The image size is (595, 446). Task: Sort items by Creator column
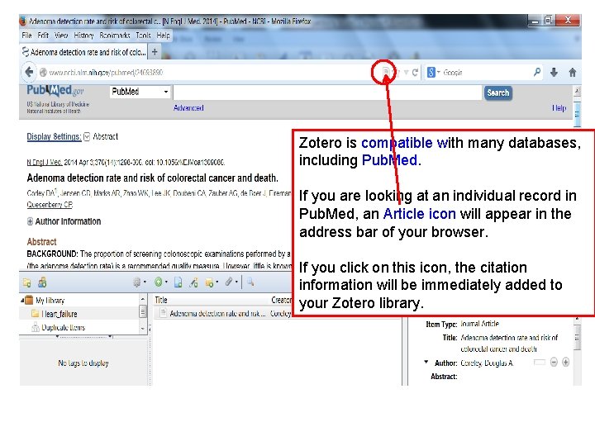(x=281, y=300)
